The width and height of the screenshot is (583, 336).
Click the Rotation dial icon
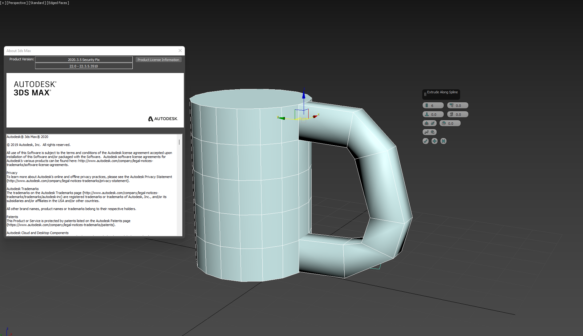[x=444, y=123]
